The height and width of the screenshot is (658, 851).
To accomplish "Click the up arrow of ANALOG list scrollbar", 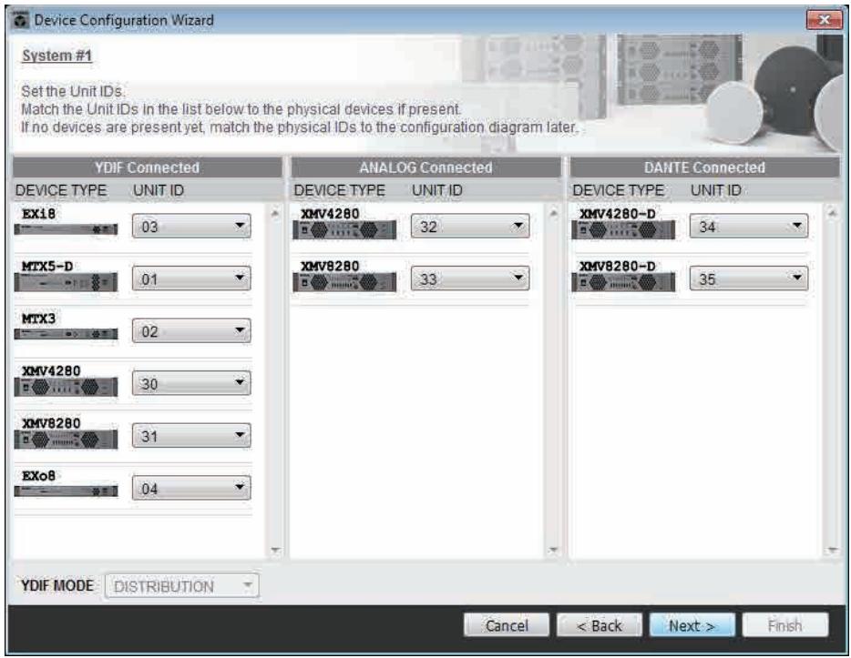I will 553,213.
